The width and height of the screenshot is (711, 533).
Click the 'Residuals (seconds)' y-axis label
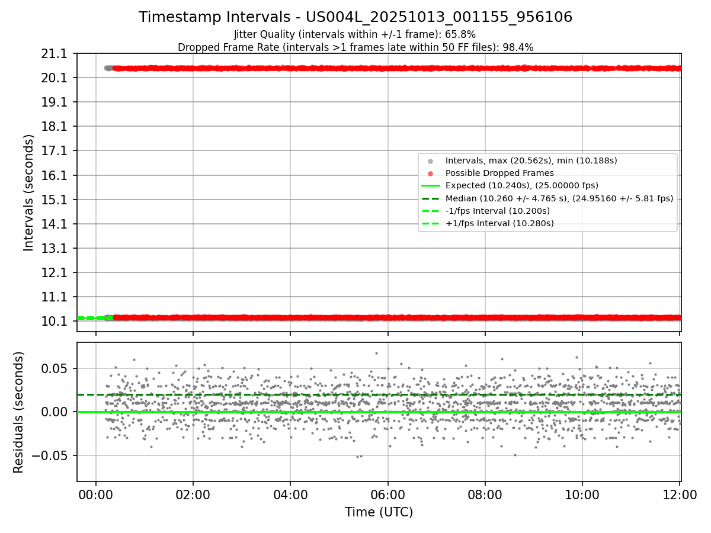[x=19, y=412]
